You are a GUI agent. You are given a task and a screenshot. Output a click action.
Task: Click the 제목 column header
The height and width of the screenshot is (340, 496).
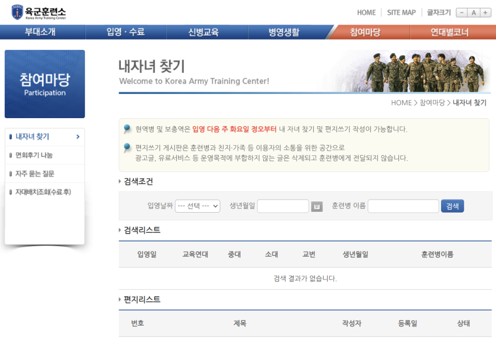coord(240,323)
